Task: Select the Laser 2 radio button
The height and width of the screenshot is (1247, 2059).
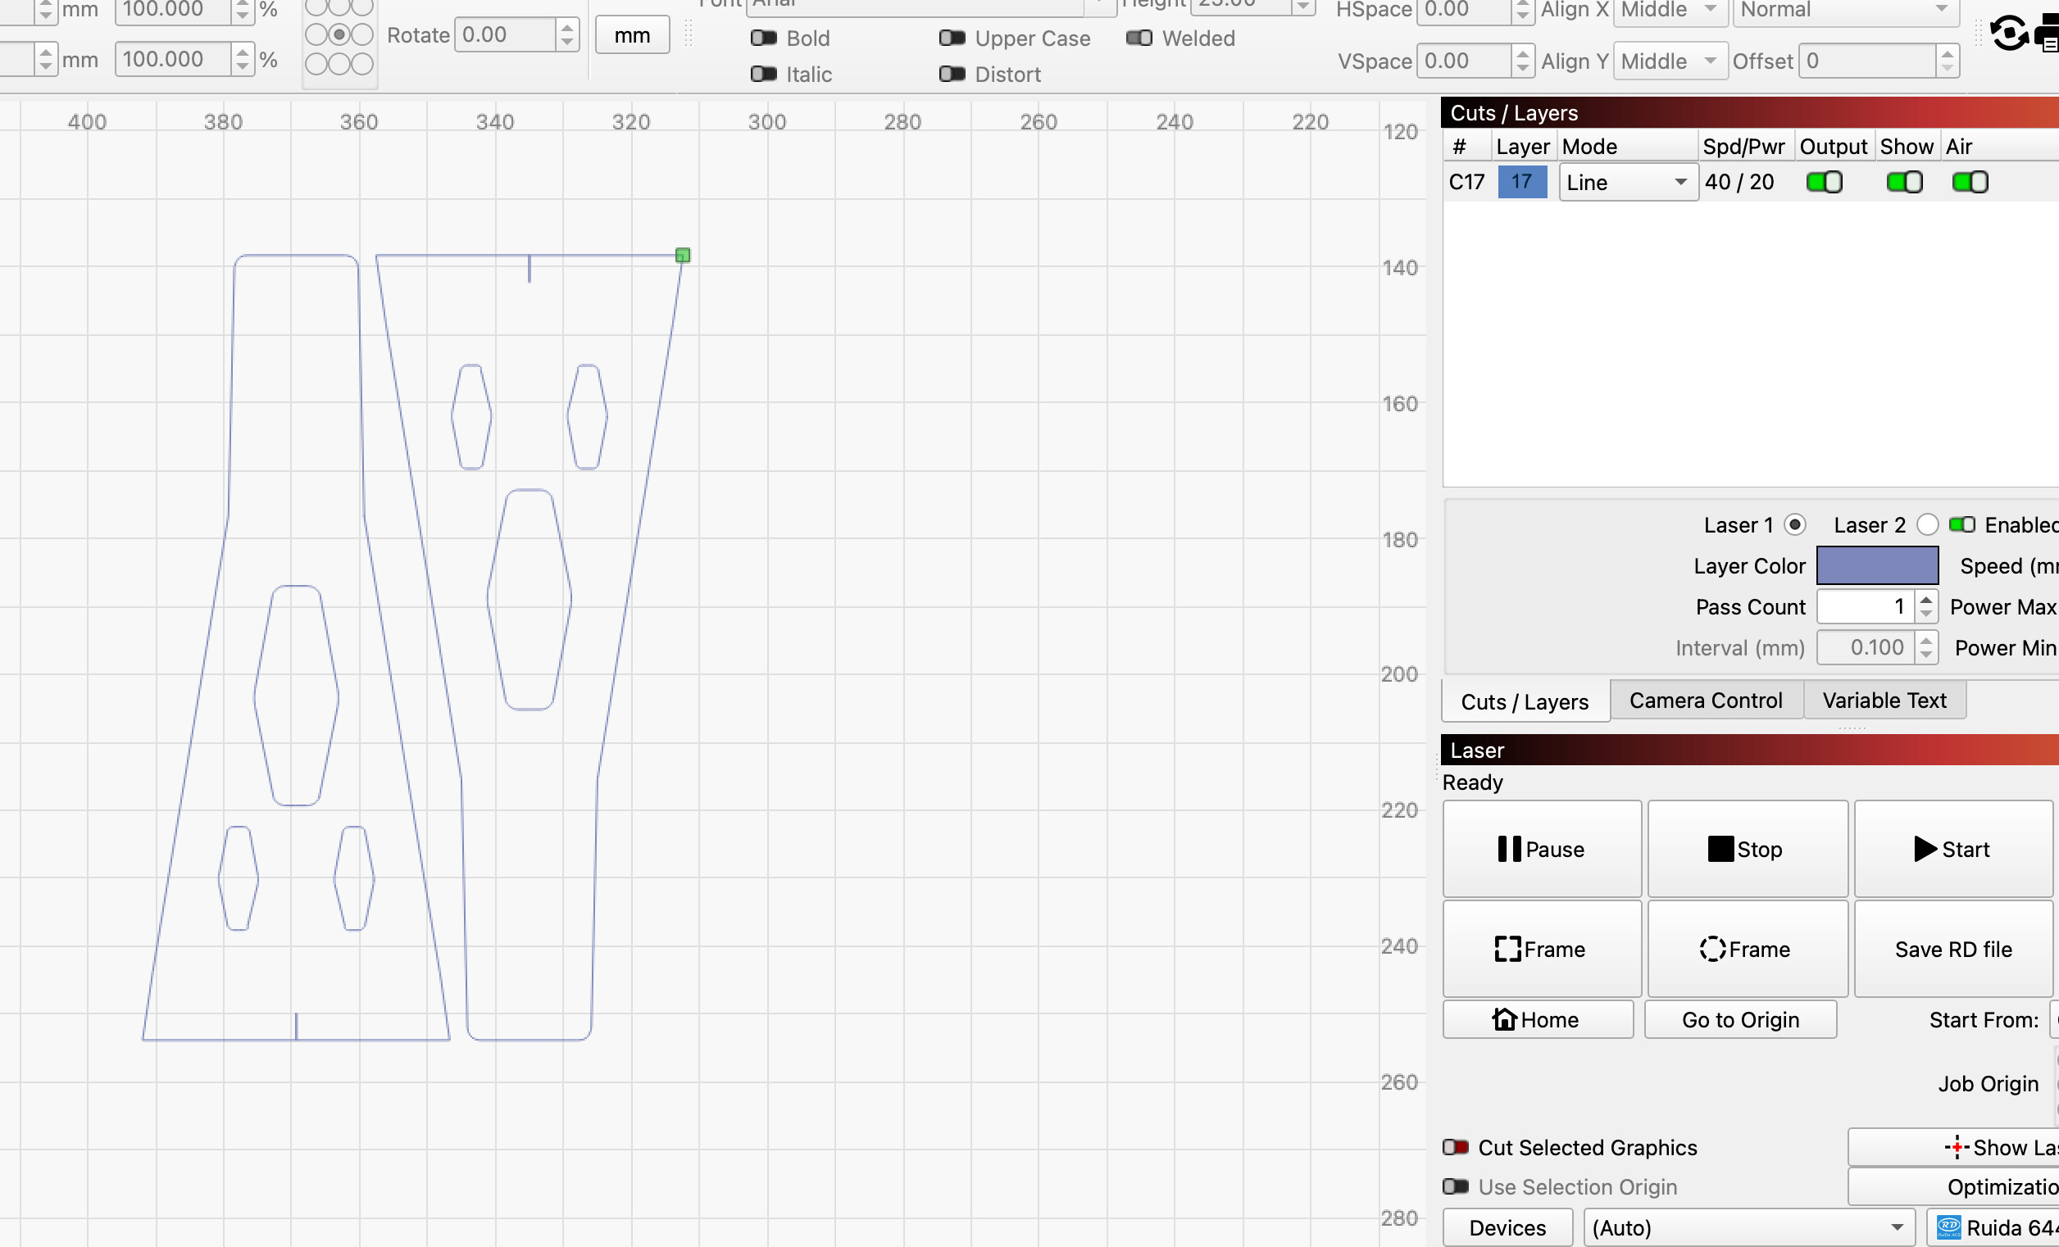Action: 1927,524
